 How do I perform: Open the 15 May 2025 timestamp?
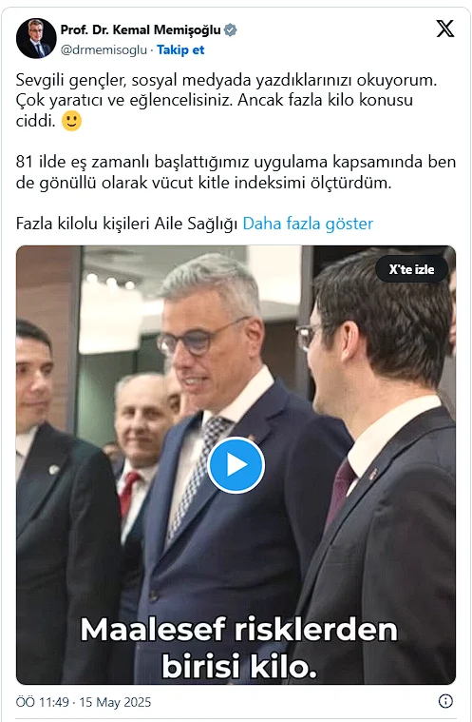[x=84, y=702]
